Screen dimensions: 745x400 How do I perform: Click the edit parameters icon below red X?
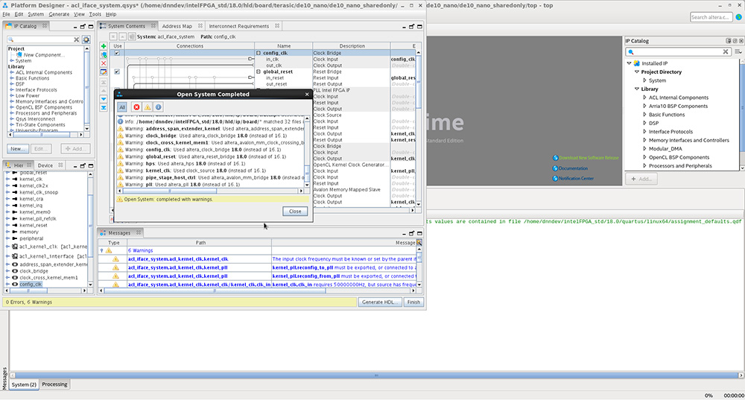(104, 72)
